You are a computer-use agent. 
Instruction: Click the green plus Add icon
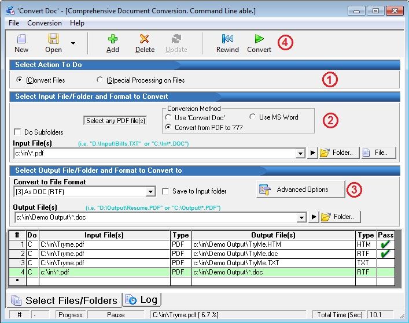pos(113,39)
